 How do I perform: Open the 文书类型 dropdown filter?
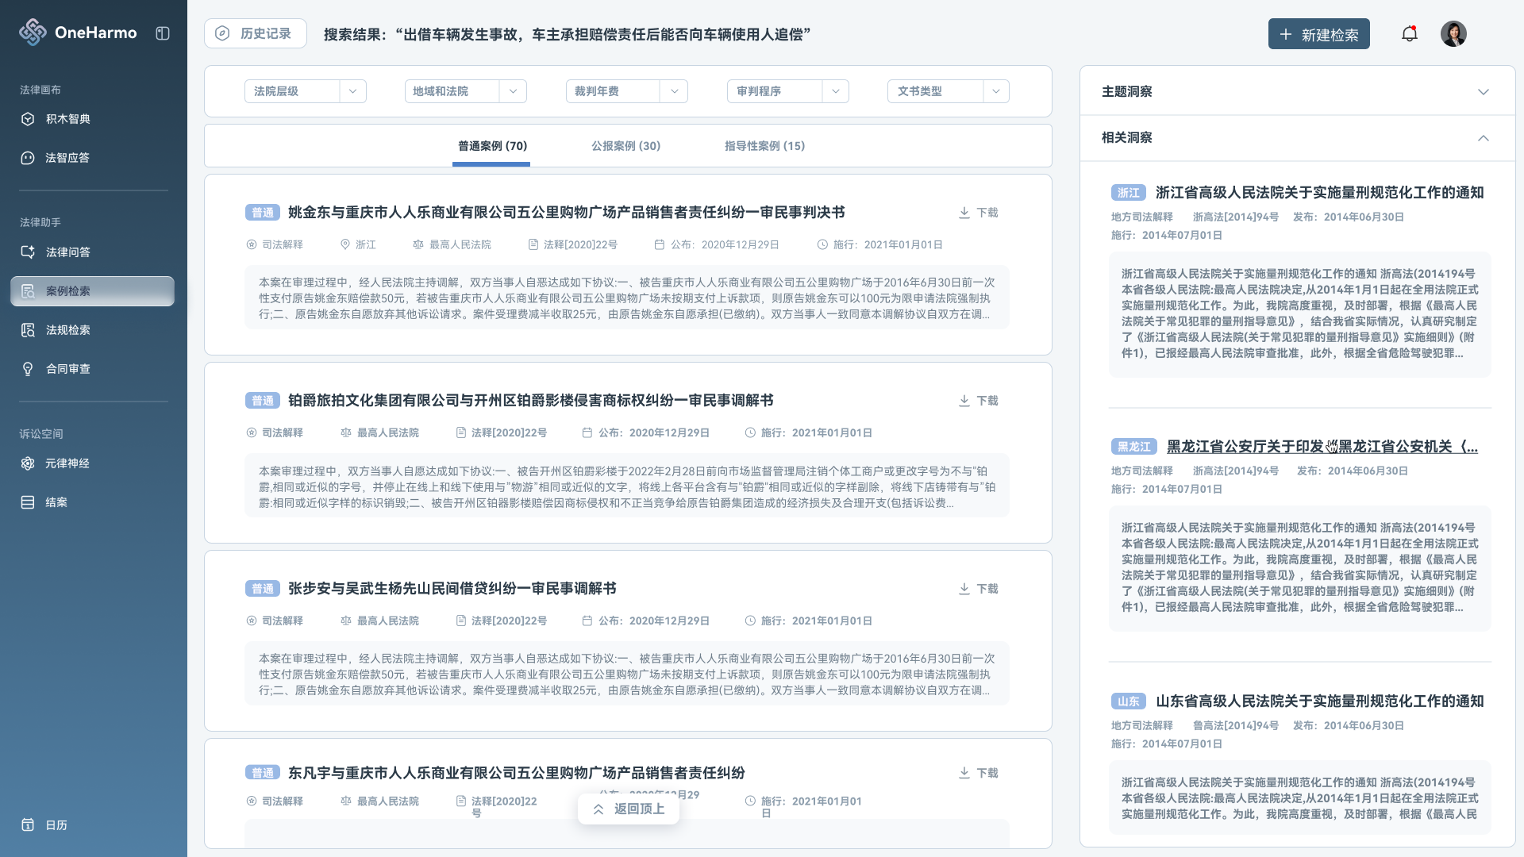click(x=949, y=91)
